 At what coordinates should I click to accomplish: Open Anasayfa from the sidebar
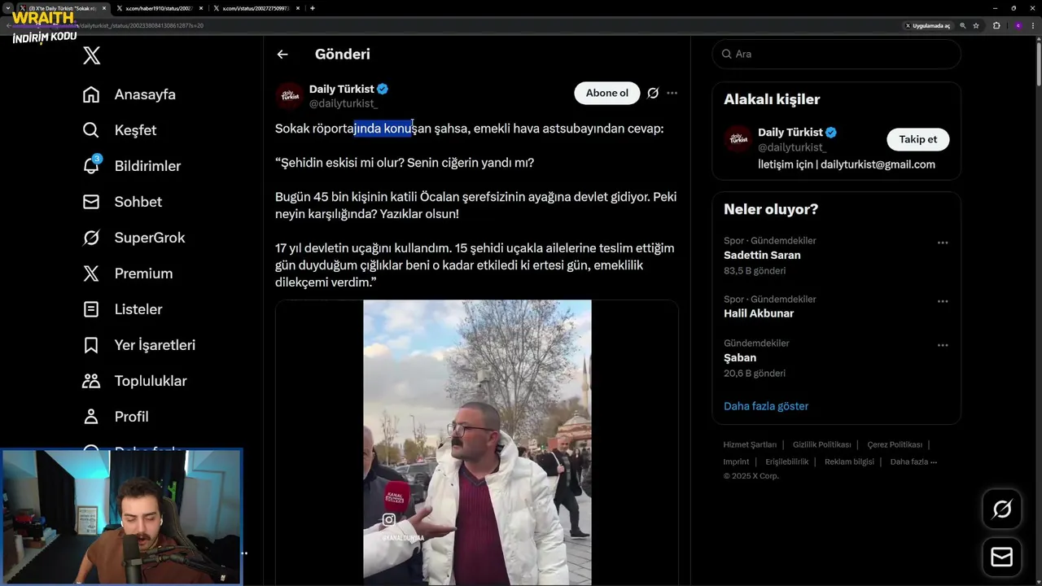point(129,94)
